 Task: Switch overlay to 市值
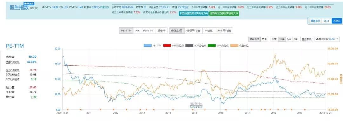tap(264, 39)
